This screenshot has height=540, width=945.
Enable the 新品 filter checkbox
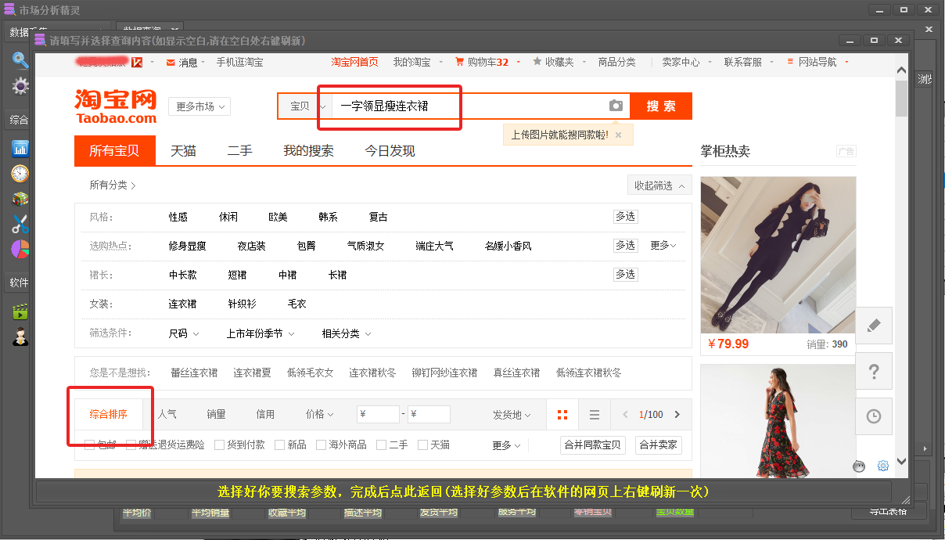pos(280,445)
